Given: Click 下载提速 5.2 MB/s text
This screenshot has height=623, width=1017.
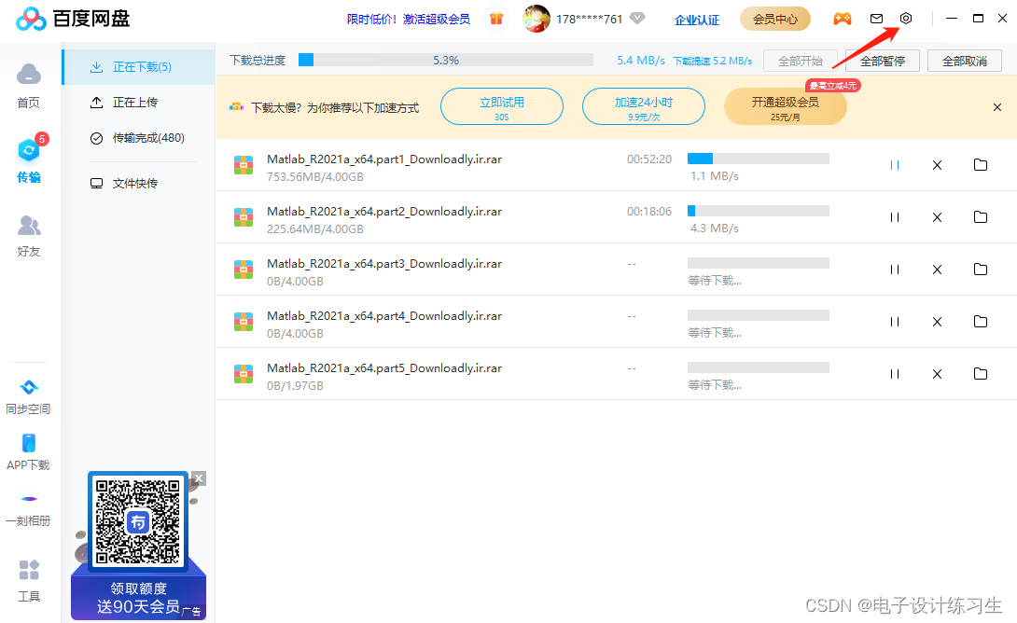Looking at the screenshot, I should click(712, 61).
